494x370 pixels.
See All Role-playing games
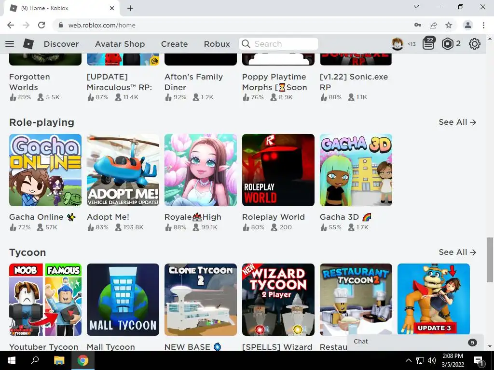(x=457, y=122)
